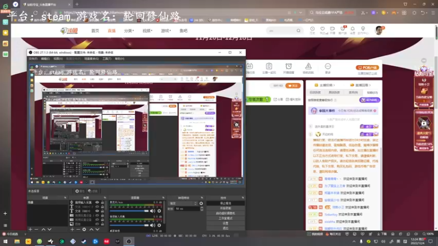438x246 pixels.
Task: Switch to the 钻粉(37) ranking tab
Action: tap(372, 92)
